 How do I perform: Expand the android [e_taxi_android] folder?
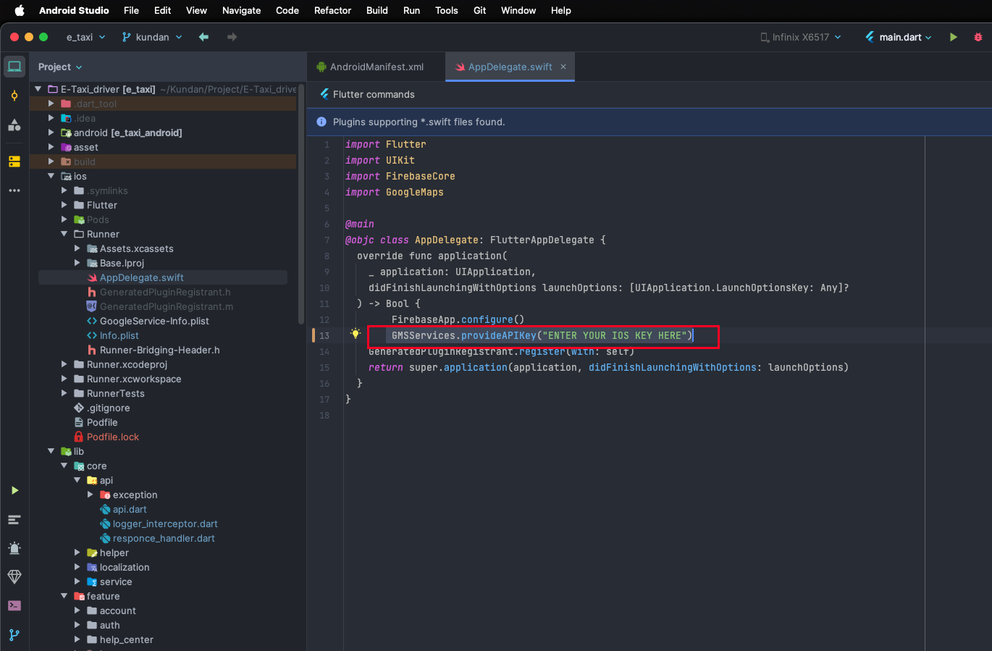click(x=51, y=133)
